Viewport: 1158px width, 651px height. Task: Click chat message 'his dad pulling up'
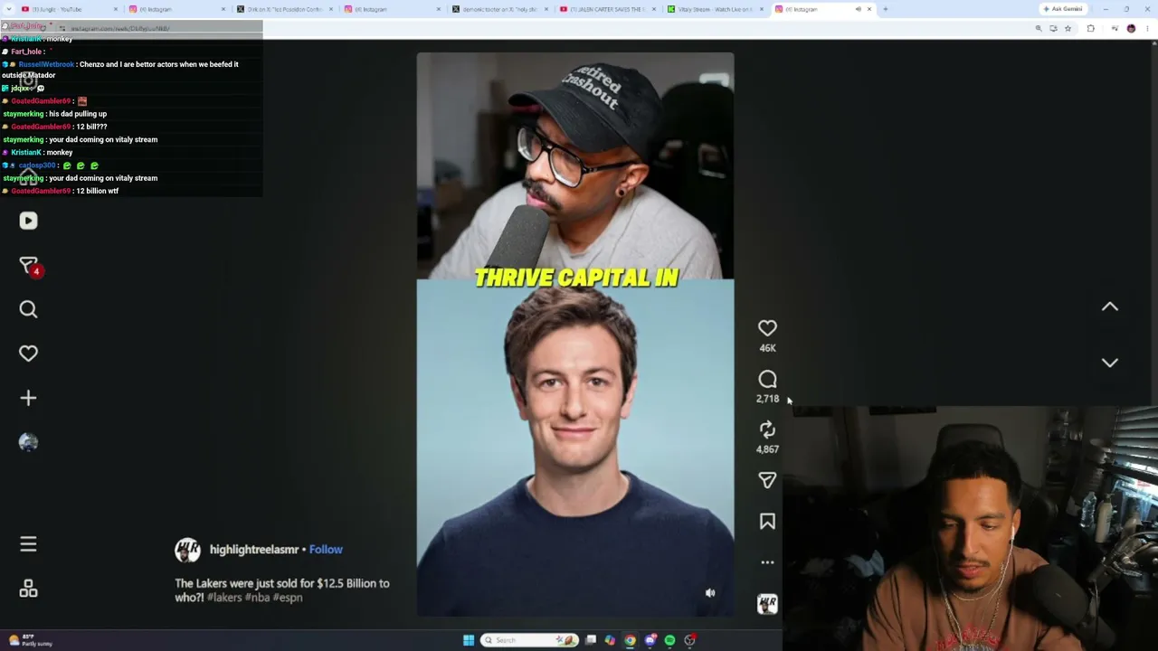click(78, 114)
